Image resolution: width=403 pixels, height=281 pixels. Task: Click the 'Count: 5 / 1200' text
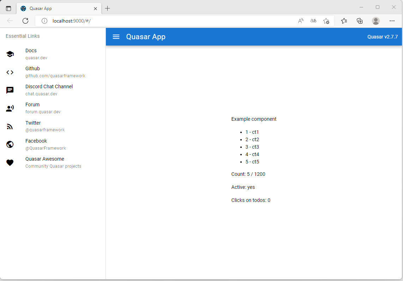point(248,174)
